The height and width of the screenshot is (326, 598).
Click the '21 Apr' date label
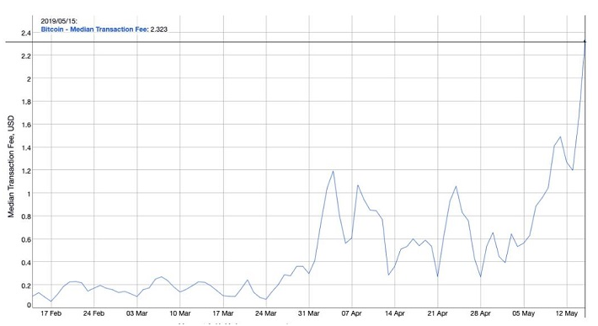tap(437, 313)
